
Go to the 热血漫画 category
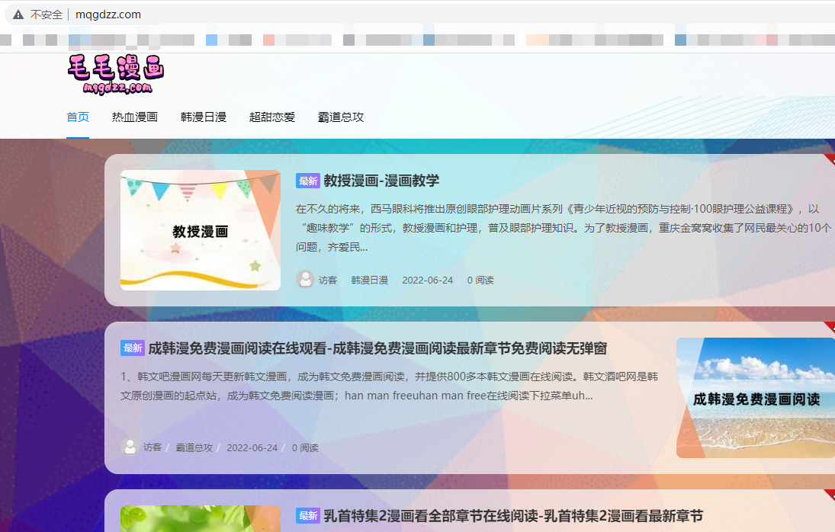pos(135,117)
